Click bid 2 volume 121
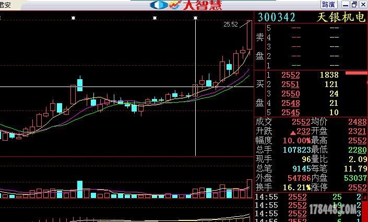This screenshot has height=222, width=368. click(x=331, y=84)
